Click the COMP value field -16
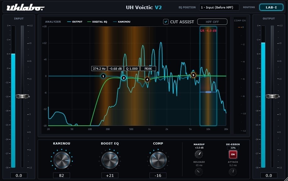288x181 pixels. tap(158, 175)
